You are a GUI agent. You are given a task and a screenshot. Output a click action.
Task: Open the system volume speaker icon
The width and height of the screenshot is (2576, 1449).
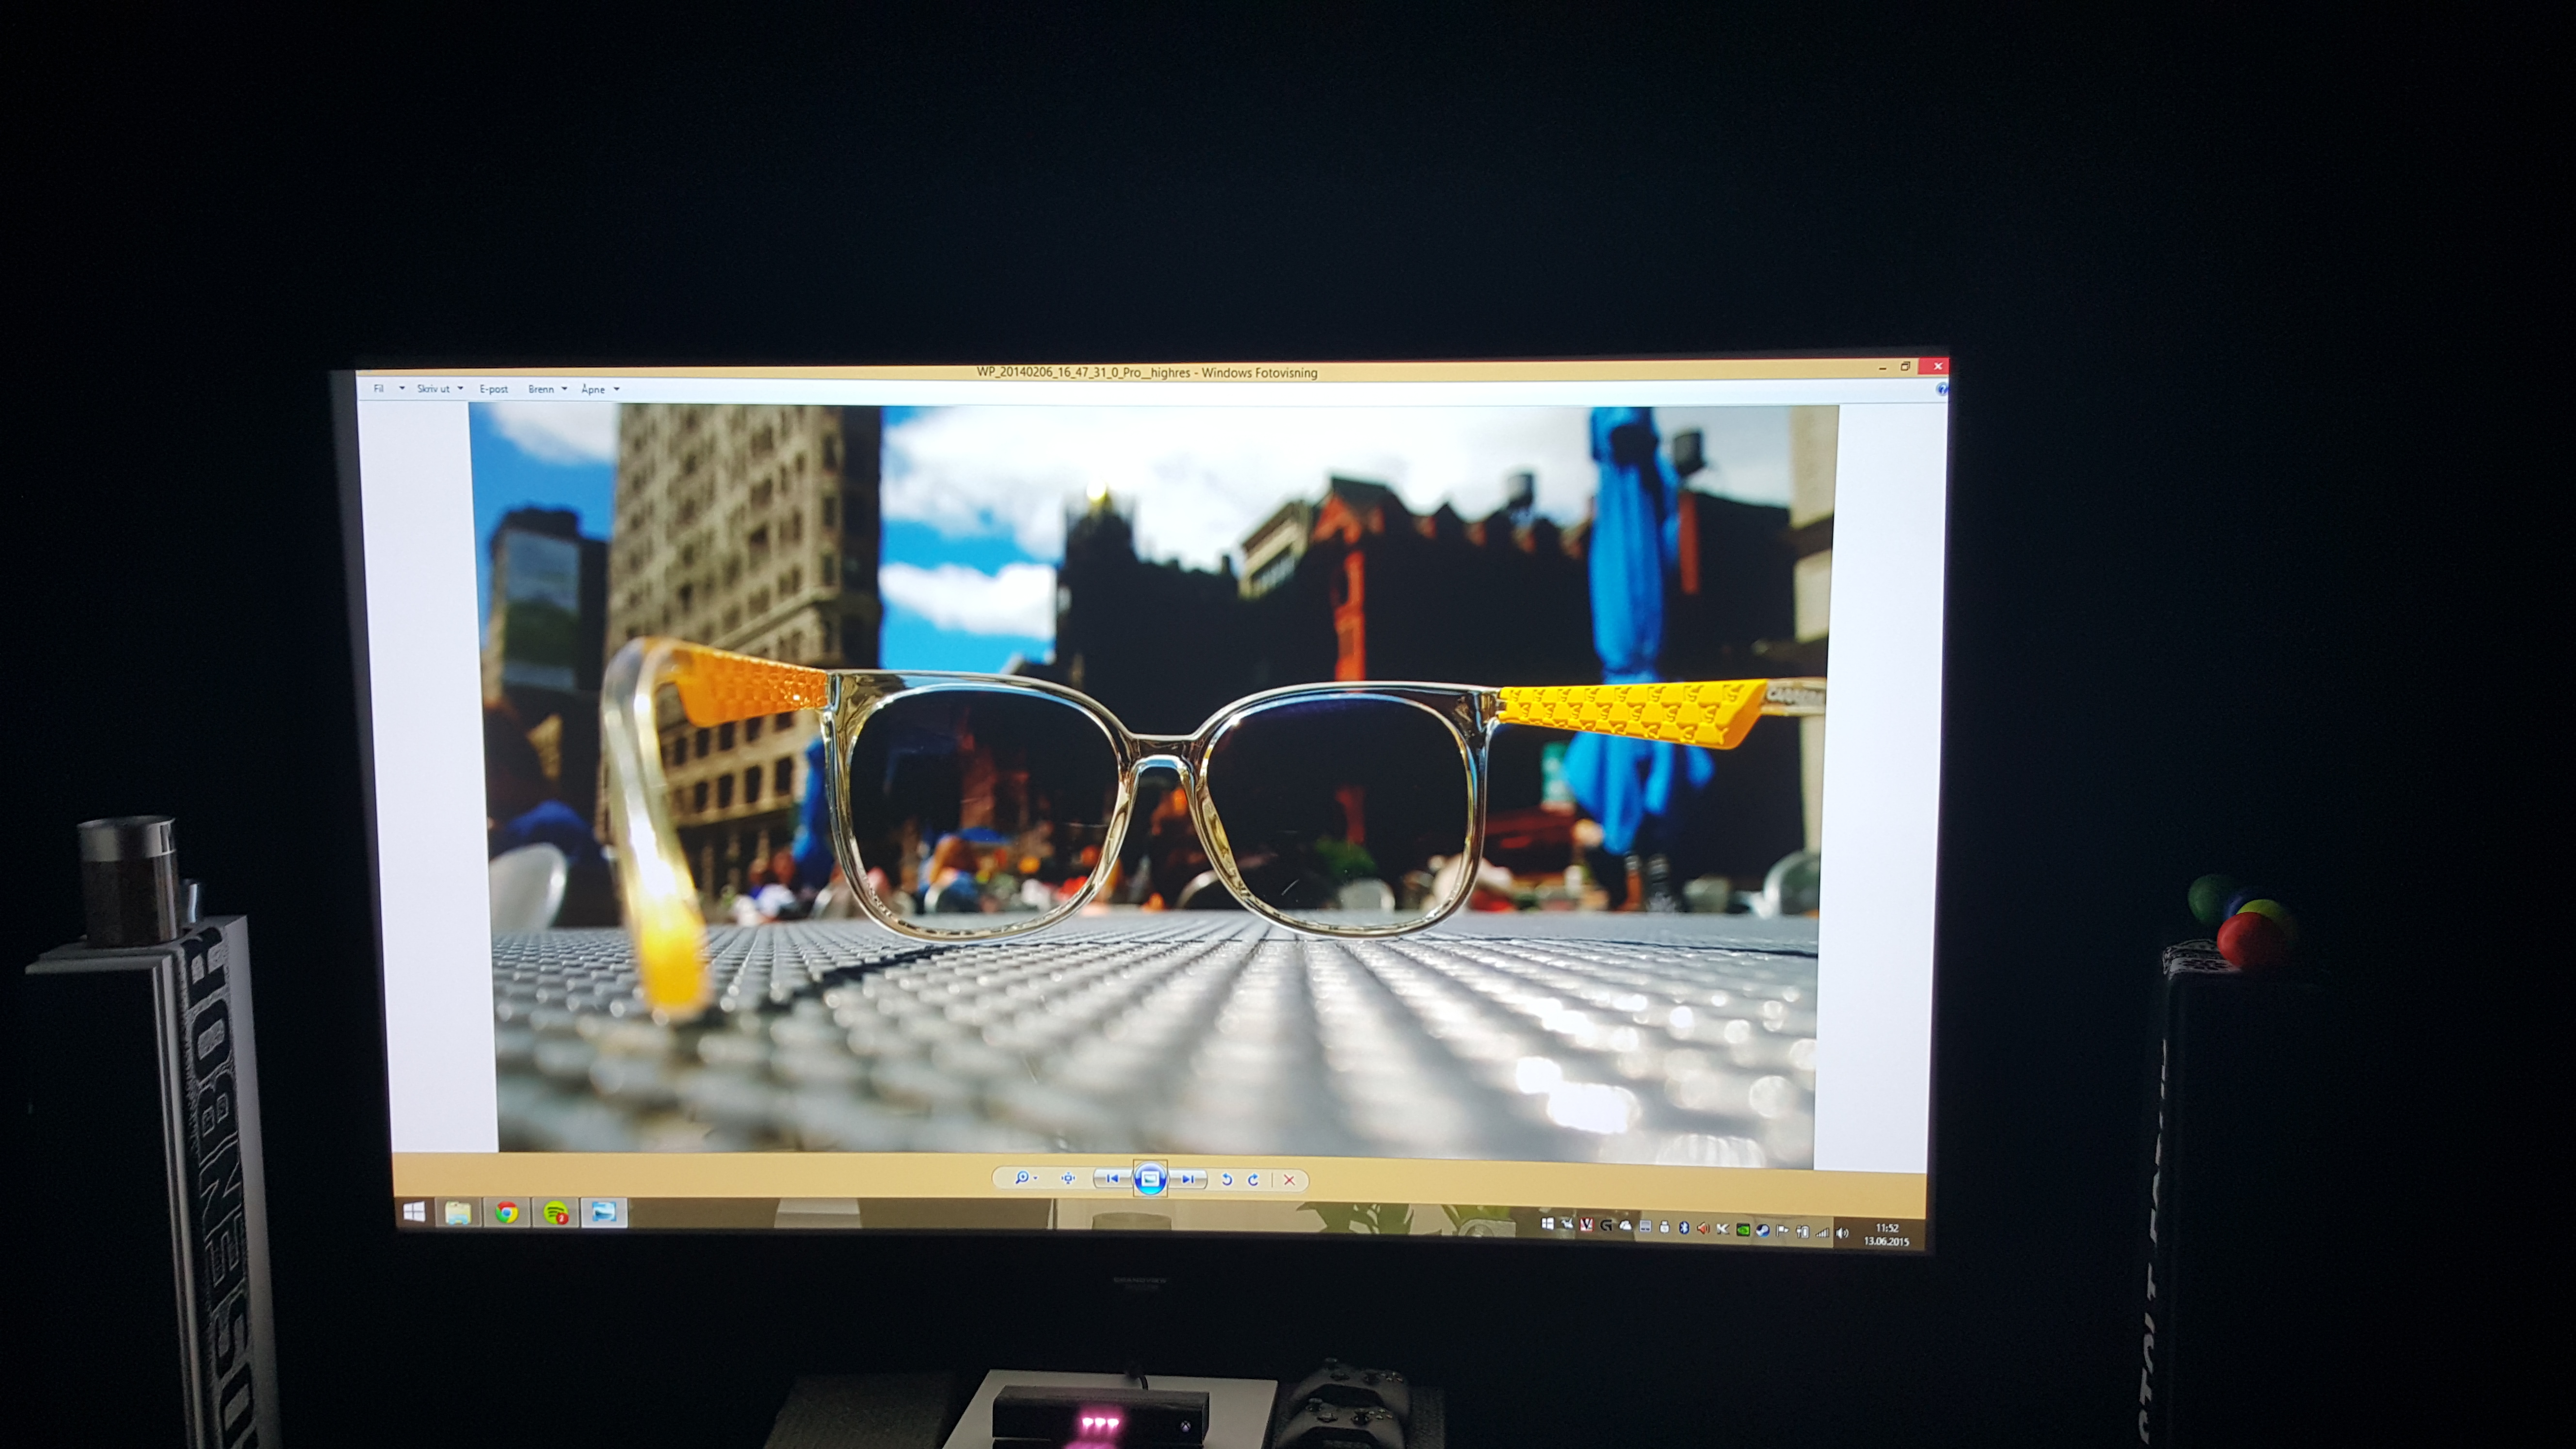pos(1842,1234)
